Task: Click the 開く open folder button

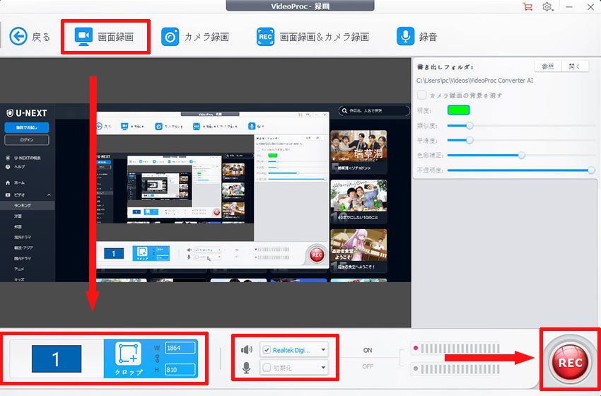Action: (575, 66)
